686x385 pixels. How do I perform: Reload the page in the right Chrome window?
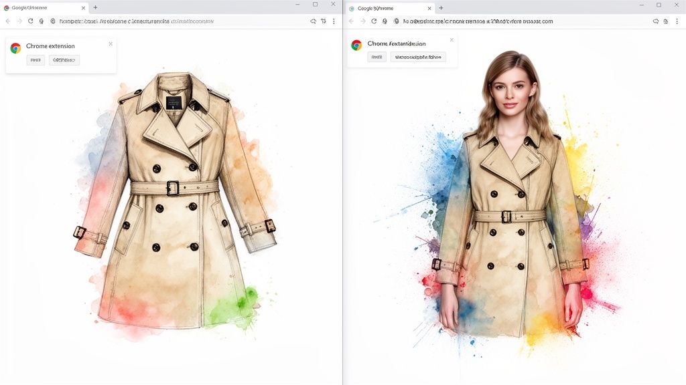tap(374, 21)
